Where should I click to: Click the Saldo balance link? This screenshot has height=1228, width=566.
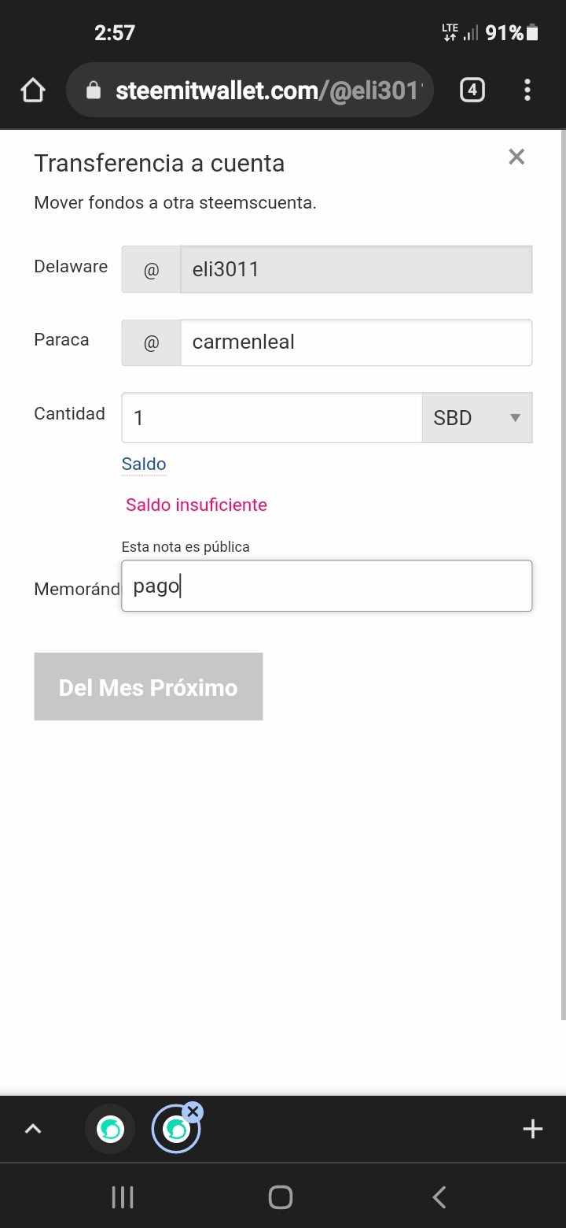click(144, 464)
